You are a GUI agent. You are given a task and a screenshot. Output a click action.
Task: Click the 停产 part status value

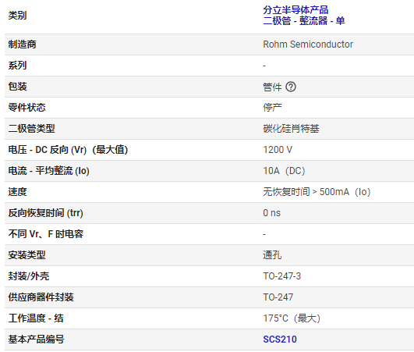click(272, 108)
